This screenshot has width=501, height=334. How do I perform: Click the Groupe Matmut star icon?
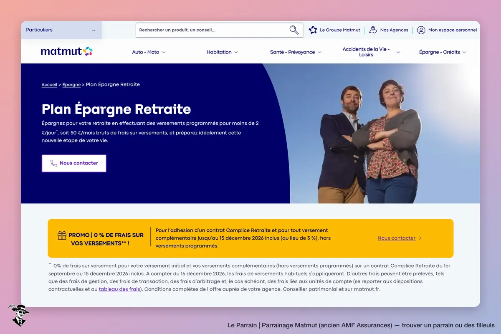coord(313,30)
